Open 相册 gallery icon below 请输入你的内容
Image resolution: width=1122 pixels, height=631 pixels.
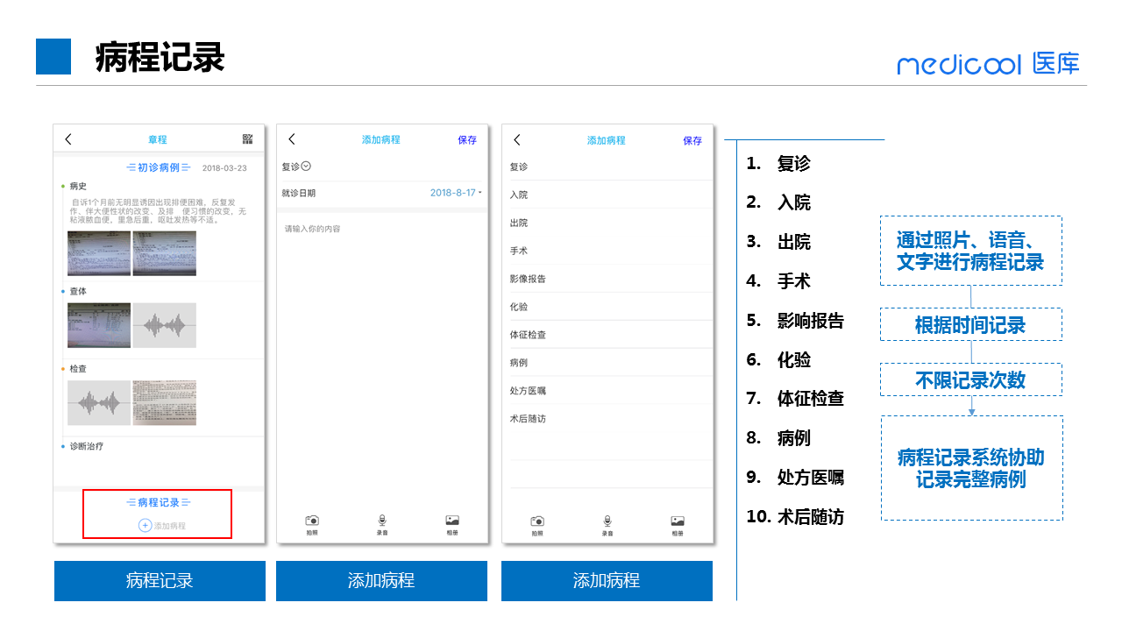[452, 521]
